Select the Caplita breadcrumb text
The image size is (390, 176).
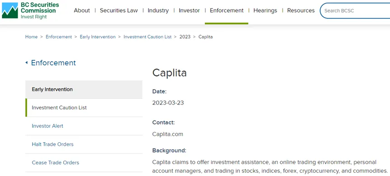(205, 37)
